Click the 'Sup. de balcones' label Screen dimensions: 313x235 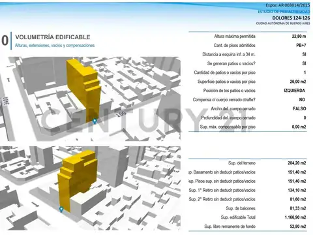pyautogui.click(x=241, y=208)
